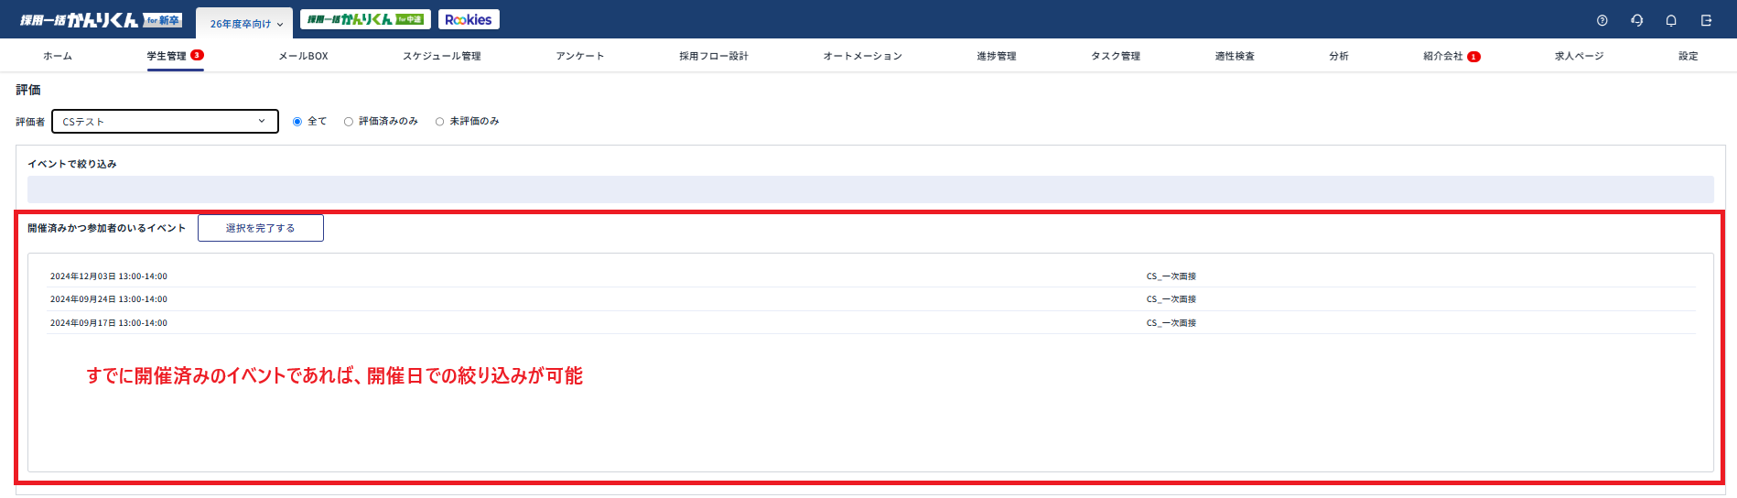Image resolution: width=1737 pixels, height=498 pixels.
Task: Click the イベントで絞り込み filter field
Action: click(869, 189)
